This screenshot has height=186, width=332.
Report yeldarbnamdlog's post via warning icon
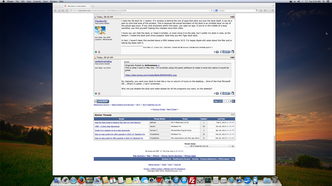click(99, 94)
